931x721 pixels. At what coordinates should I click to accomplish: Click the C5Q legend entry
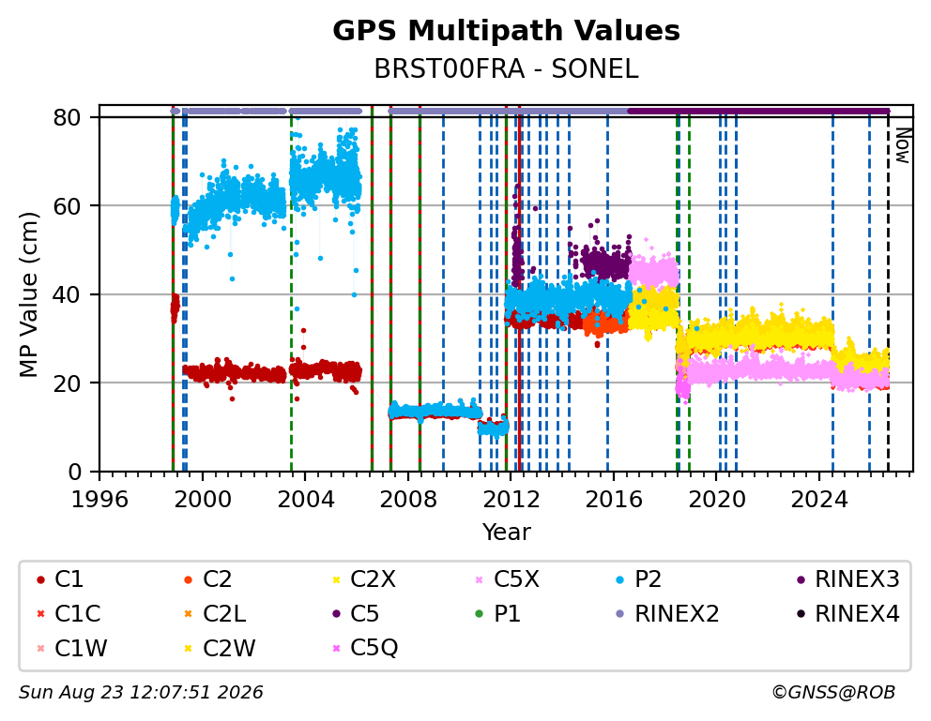pos(365,648)
